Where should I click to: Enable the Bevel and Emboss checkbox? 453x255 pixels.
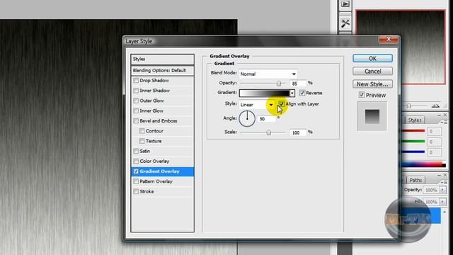[x=136, y=121]
